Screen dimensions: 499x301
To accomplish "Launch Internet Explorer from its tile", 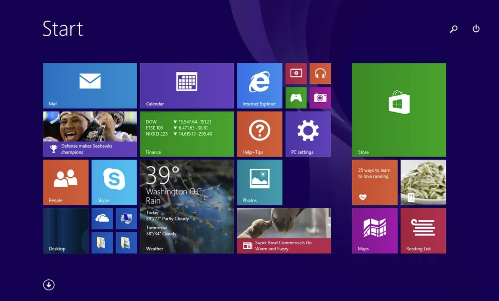I will [x=260, y=85].
